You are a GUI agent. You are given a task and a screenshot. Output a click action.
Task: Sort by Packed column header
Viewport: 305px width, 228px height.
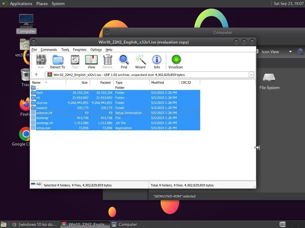(x=102, y=83)
